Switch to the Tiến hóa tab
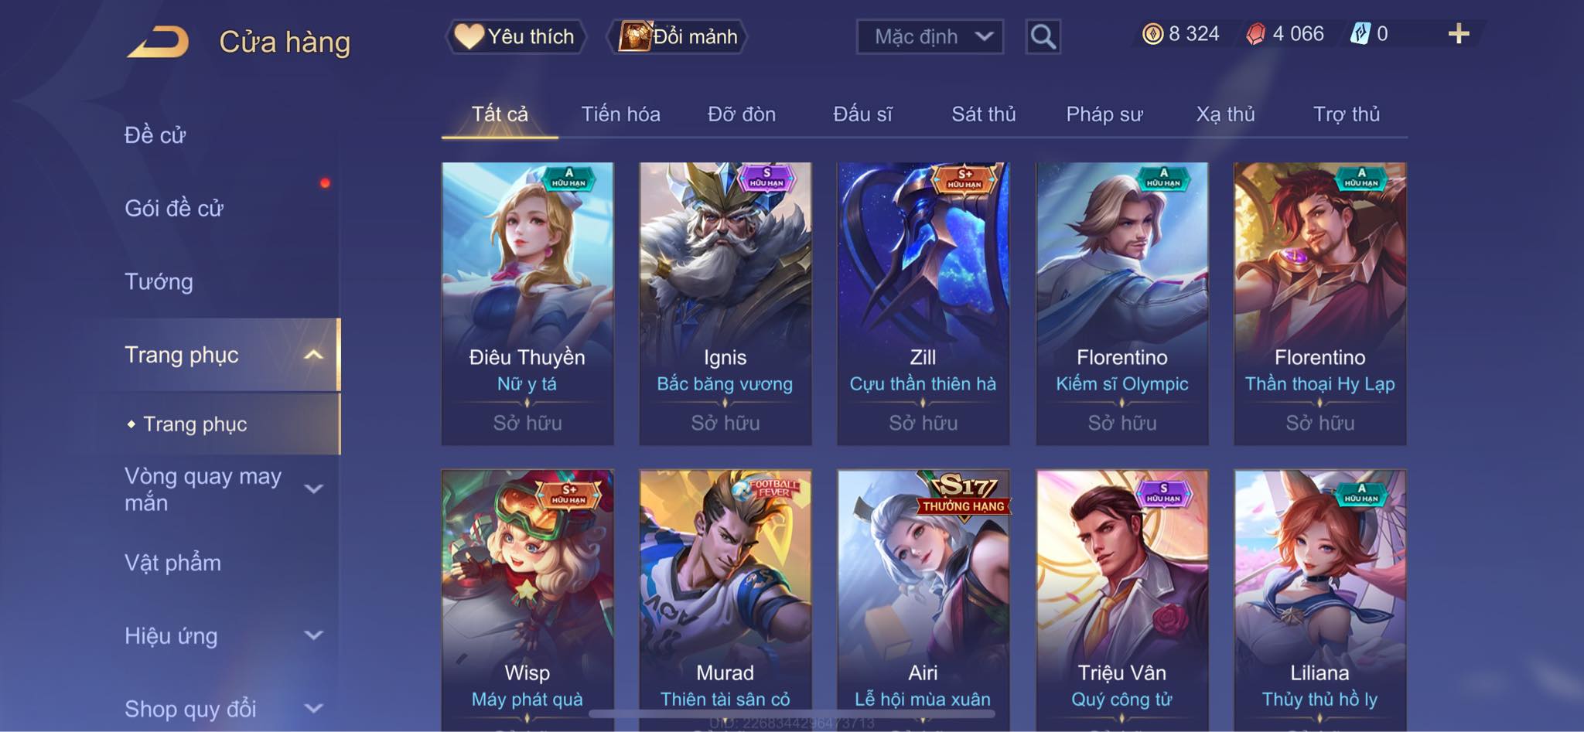1584x732 pixels. (620, 114)
